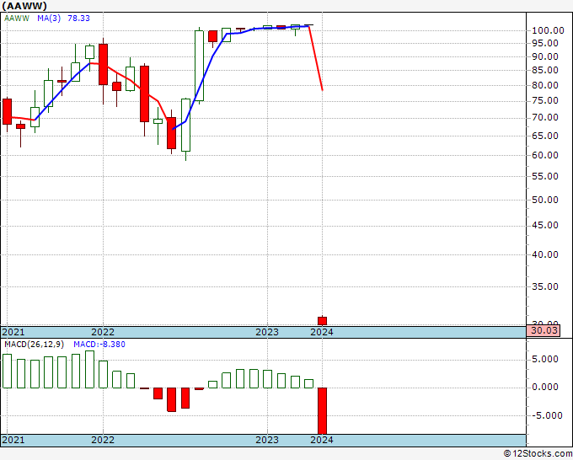Click the ©12Stocks.com attribution text
Screen dimensions: 573x460
pyautogui.click(x=538, y=453)
